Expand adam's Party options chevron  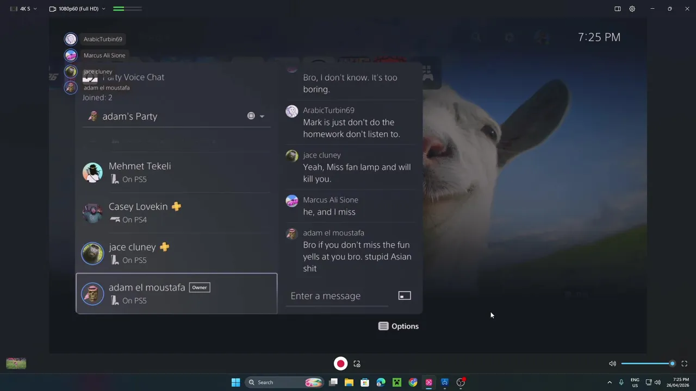click(262, 116)
